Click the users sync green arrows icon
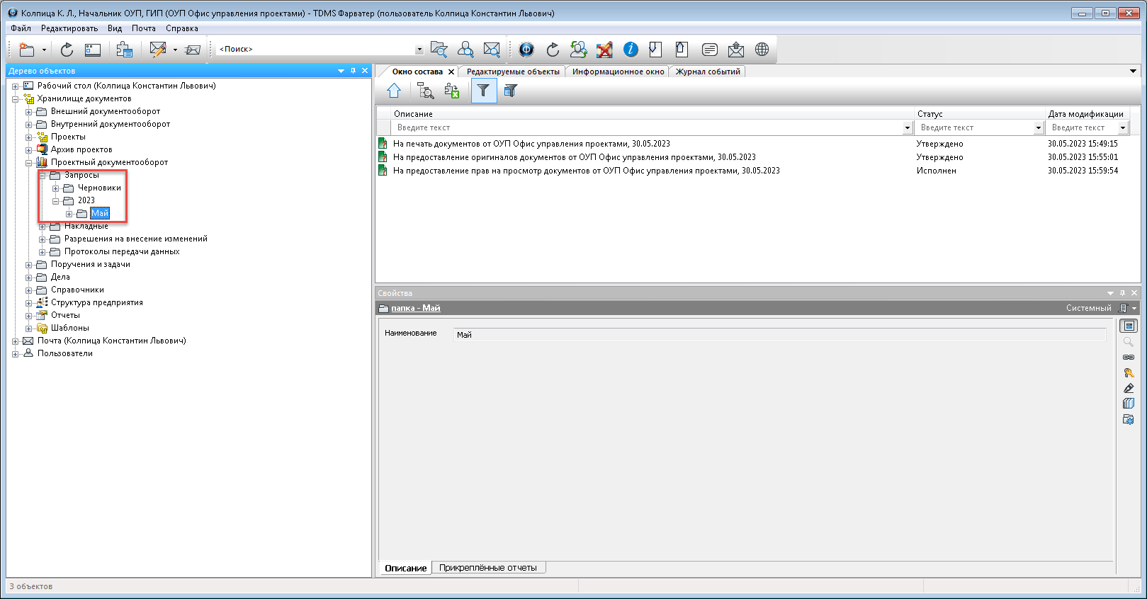 point(579,50)
